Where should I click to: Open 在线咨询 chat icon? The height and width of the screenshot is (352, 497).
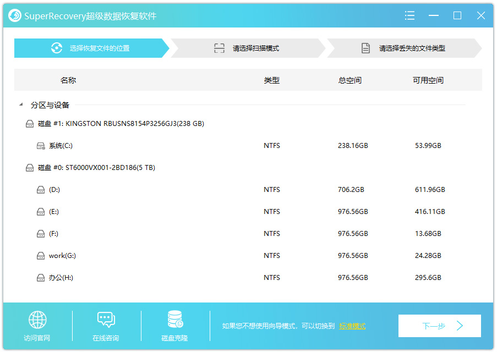pyautogui.click(x=106, y=319)
